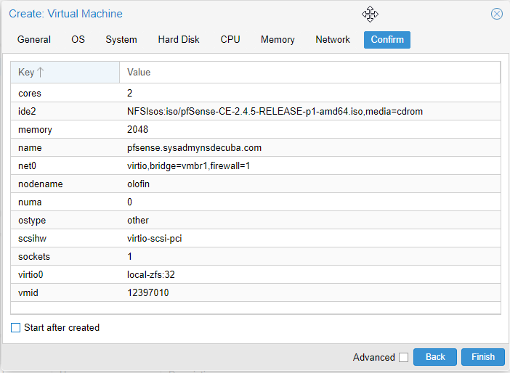Select the net0 virtio bridge row
Viewport: 510px width, 373px height.
[x=256, y=165]
